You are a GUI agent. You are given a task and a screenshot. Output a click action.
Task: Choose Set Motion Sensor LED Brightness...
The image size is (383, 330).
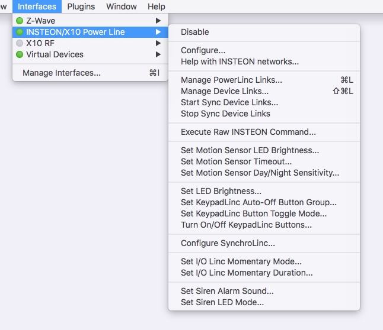pyautogui.click(x=264, y=150)
